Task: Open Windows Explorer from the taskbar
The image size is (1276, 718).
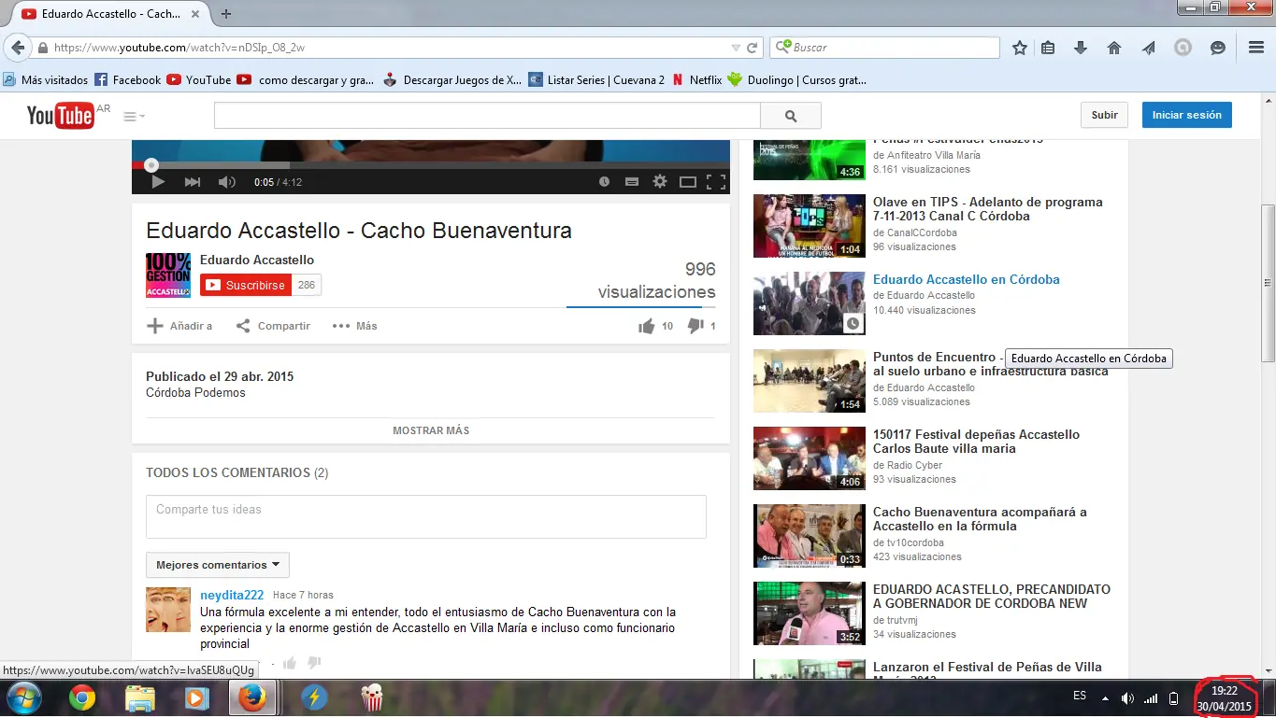Action: [140, 698]
